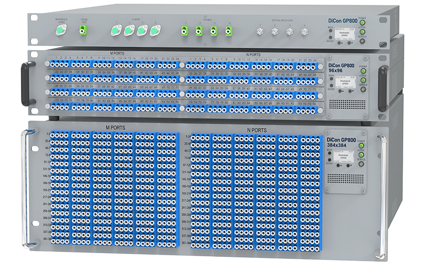Image resolution: width=430 pixels, height=268 pixels.
Task: Select Lasers connector 2 on top unit
Action: pos(129,31)
